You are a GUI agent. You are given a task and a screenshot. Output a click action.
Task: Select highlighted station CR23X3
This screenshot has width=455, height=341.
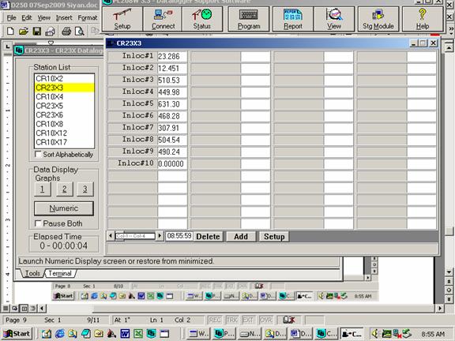coord(64,88)
